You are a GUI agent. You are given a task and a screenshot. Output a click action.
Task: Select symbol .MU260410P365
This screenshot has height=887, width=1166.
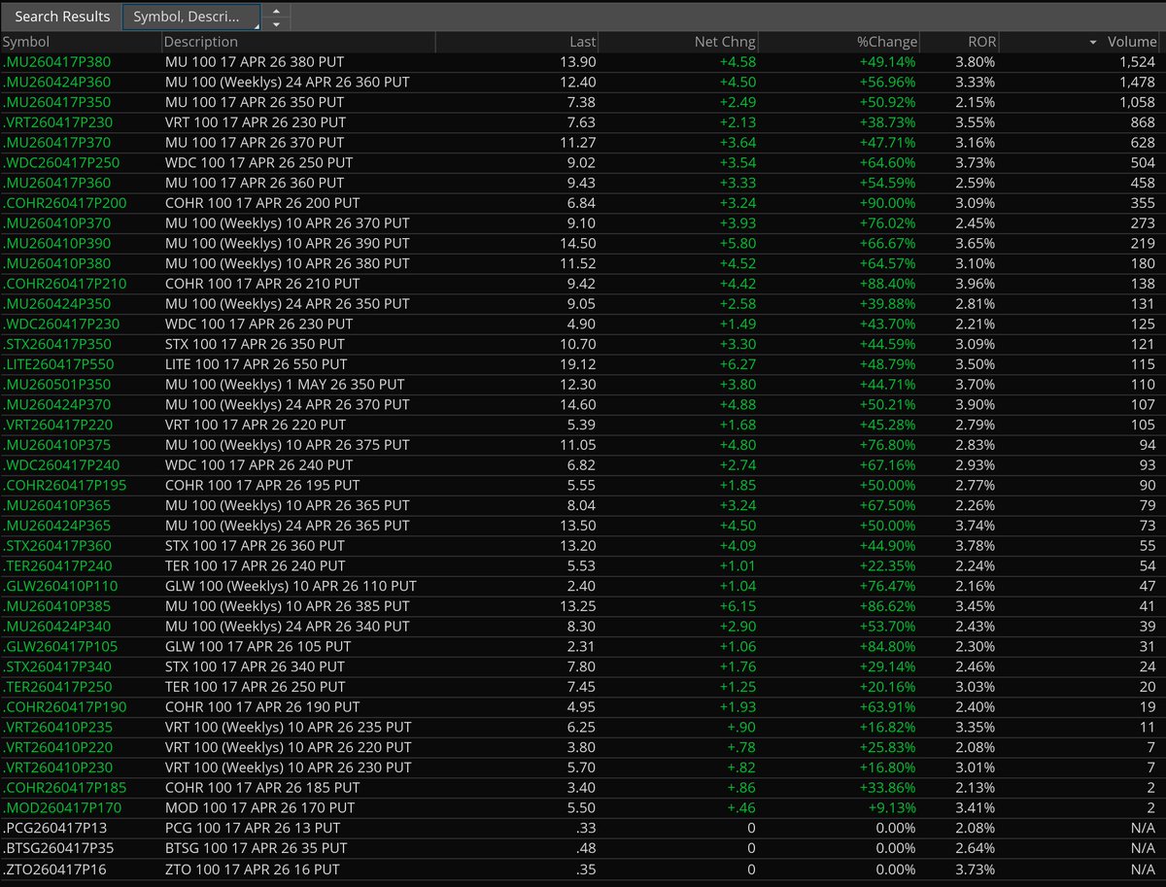(x=56, y=505)
